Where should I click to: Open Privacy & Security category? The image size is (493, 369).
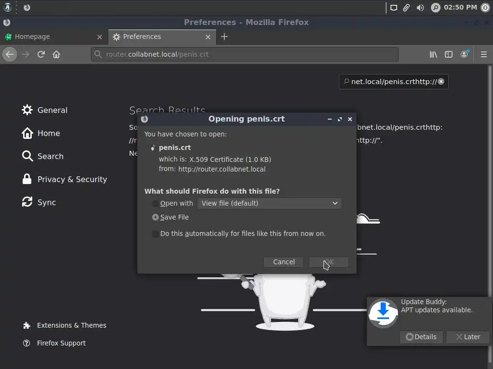pos(65,179)
